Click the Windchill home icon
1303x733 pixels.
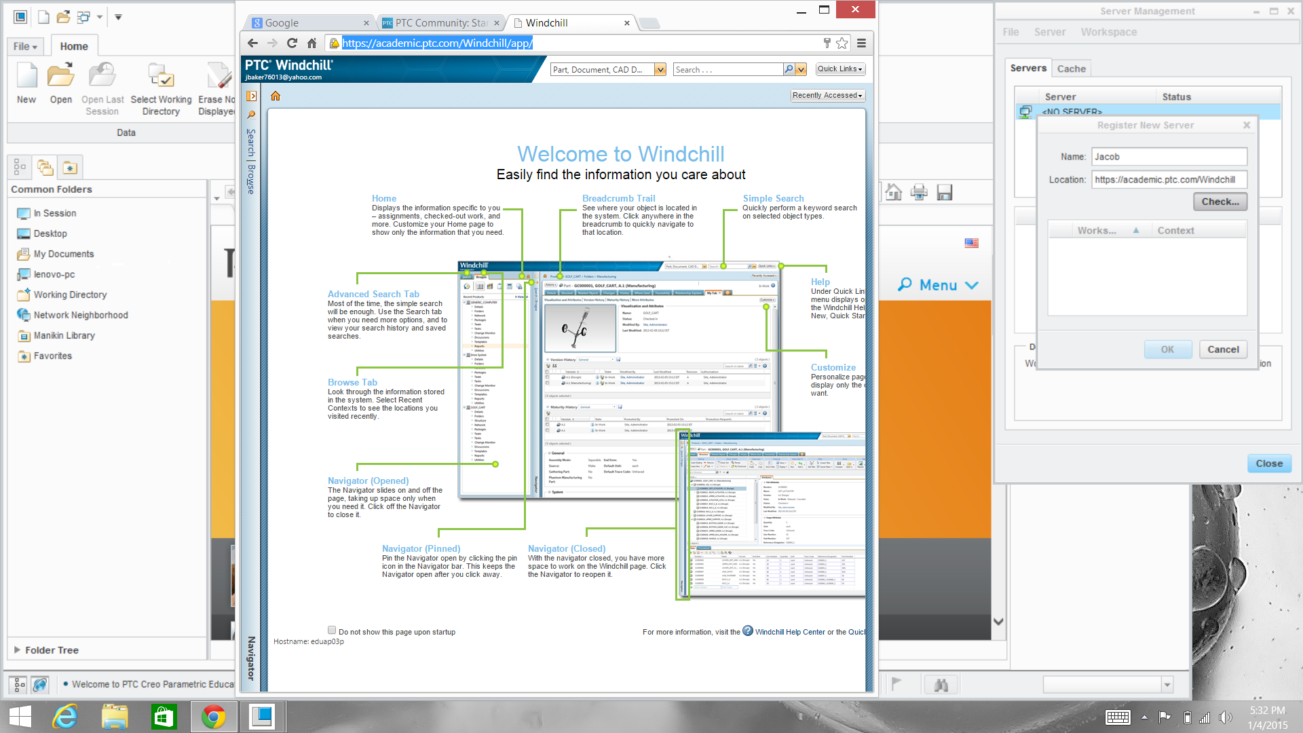click(276, 96)
